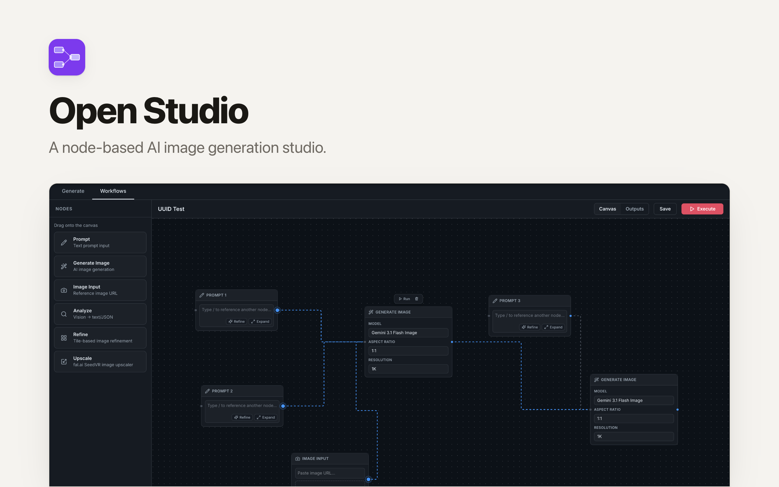Viewport: 779px width, 487px height.
Task: Click Prompt 1 output connector dot
Action: coord(278,310)
